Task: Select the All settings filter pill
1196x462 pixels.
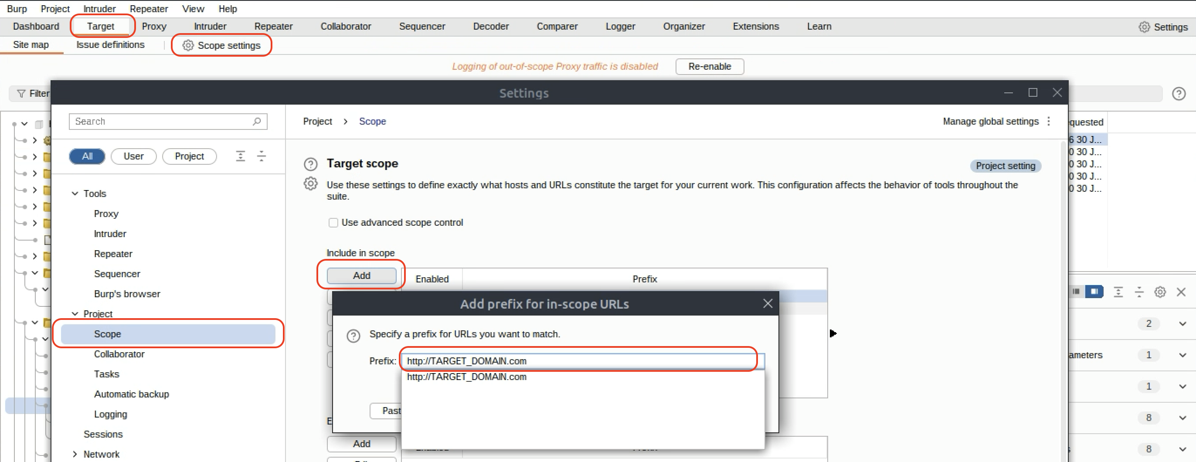Action: click(87, 156)
